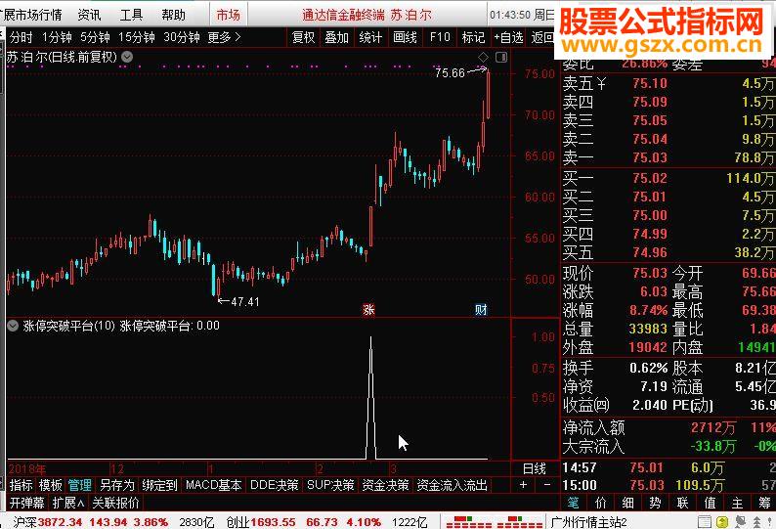Add stock with +自选 button
Viewport: 776px width, 529px height.
coord(508,37)
